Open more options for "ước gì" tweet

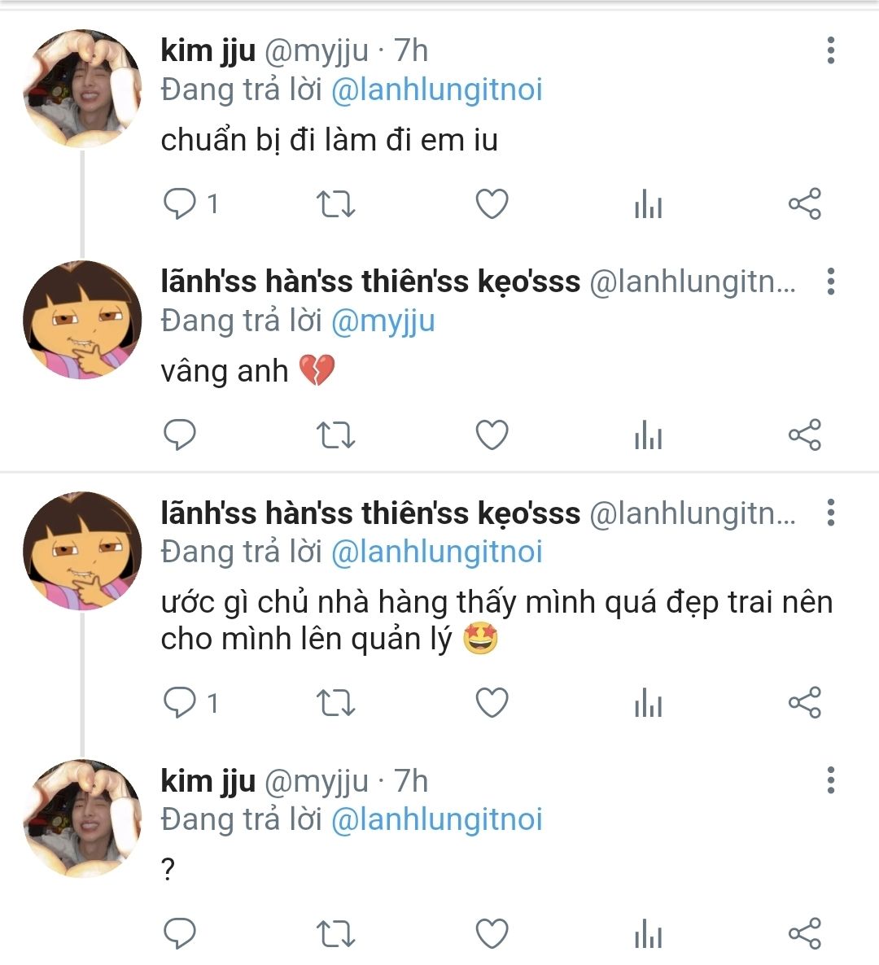click(830, 513)
